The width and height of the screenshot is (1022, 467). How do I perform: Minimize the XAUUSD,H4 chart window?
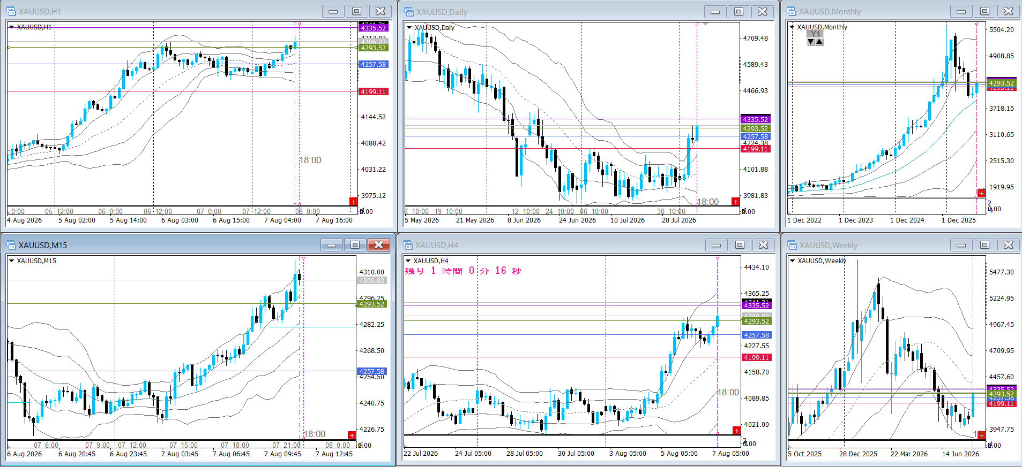pos(717,245)
